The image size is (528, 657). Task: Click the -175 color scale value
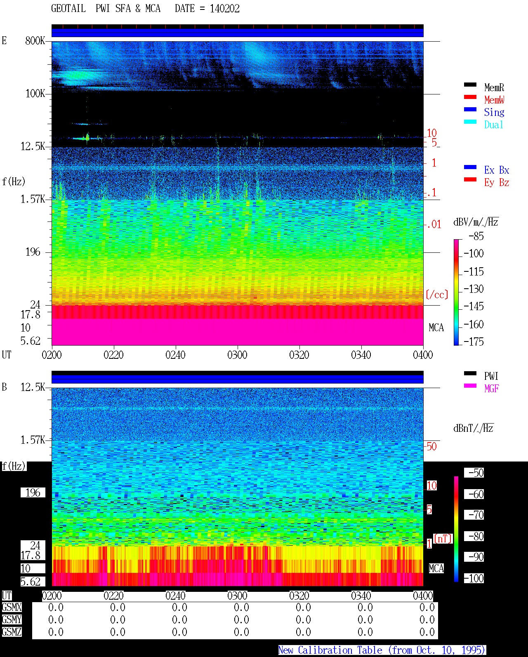[474, 342]
